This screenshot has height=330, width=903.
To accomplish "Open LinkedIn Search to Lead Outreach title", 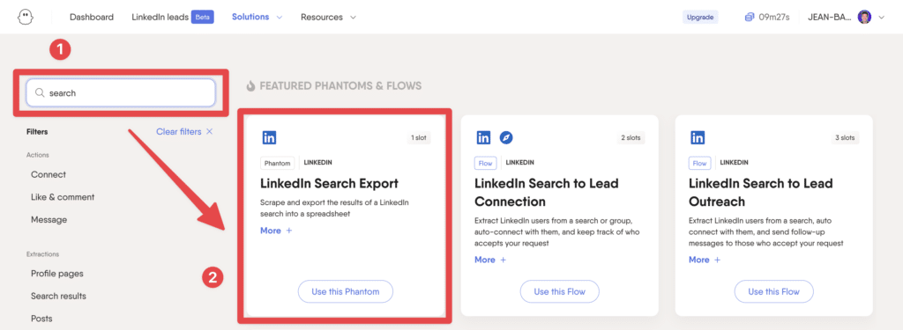I will point(761,193).
